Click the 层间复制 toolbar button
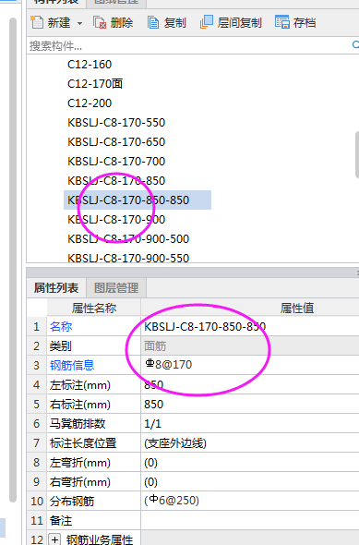This screenshot has height=545, width=359. click(x=231, y=22)
